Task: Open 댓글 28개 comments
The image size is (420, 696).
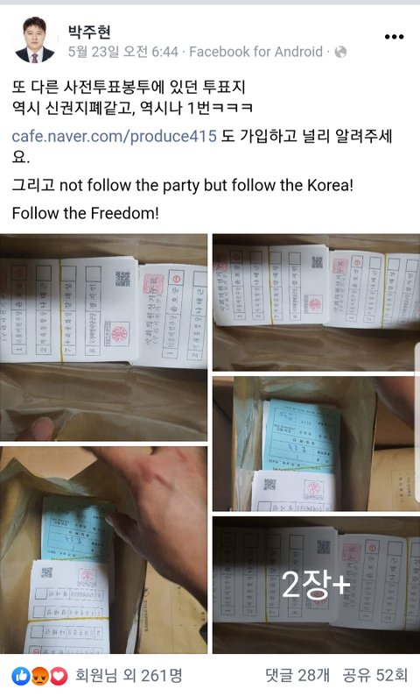Action: point(297,676)
